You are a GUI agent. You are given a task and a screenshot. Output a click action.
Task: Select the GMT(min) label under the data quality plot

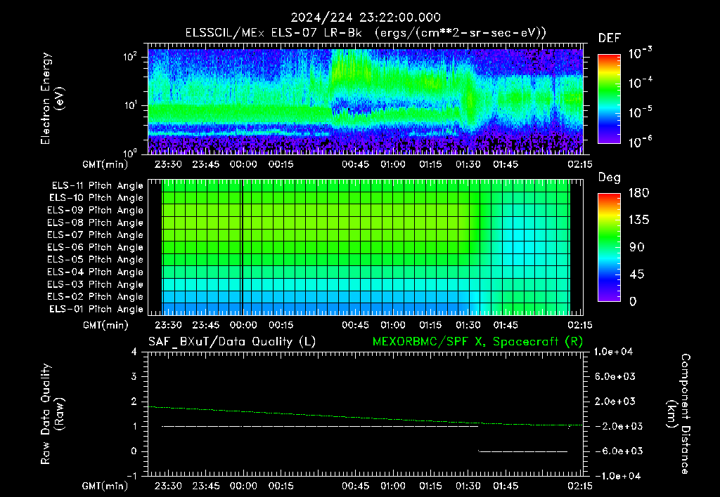coord(105,486)
